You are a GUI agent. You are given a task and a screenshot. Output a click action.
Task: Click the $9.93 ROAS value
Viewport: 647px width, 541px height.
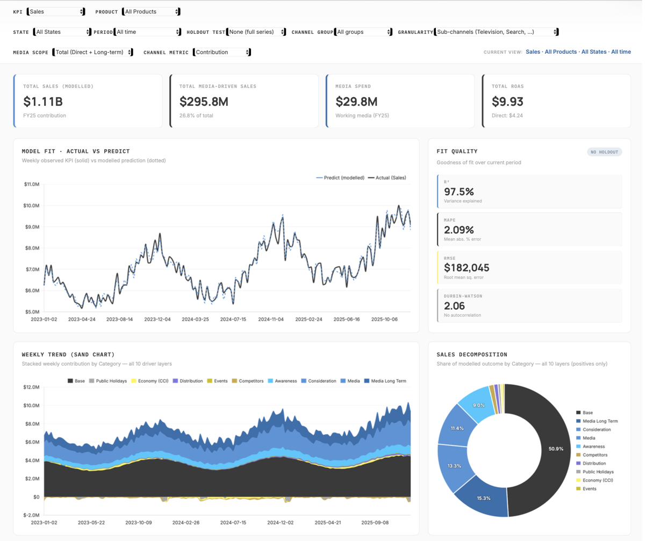point(507,101)
